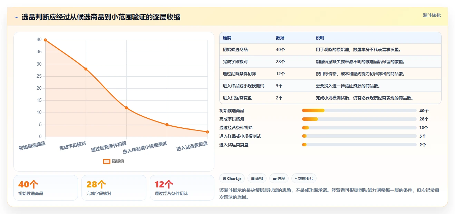Click 完成字段核对 in the table's first column
Screen dimensions: 455x214
coord(235,62)
